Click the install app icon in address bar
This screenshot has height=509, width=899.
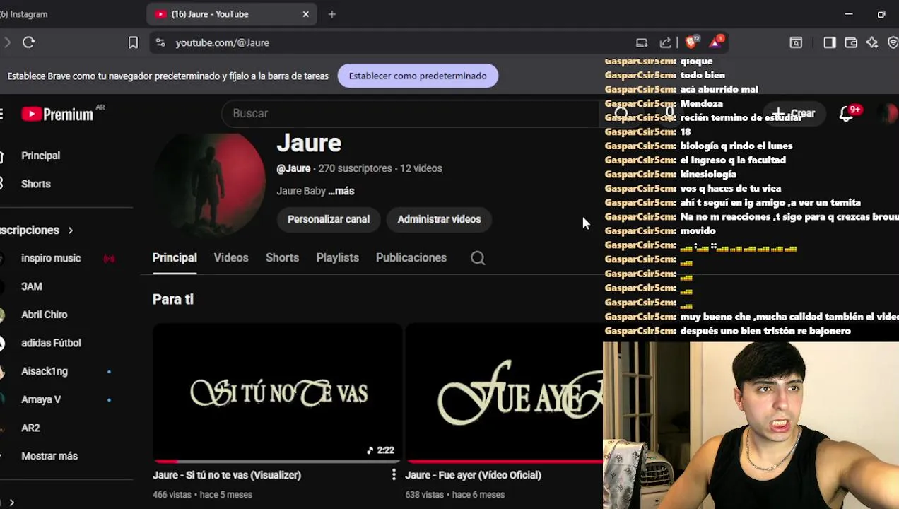(x=642, y=42)
